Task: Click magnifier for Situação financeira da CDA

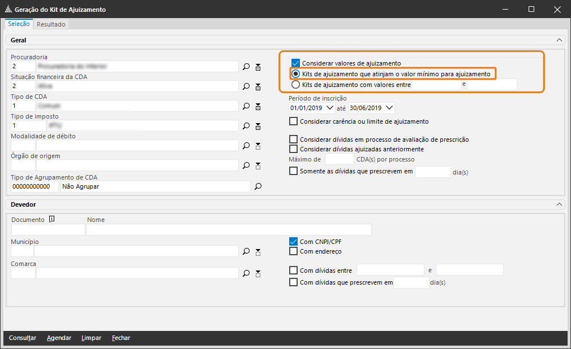Action: coord(246,86)
